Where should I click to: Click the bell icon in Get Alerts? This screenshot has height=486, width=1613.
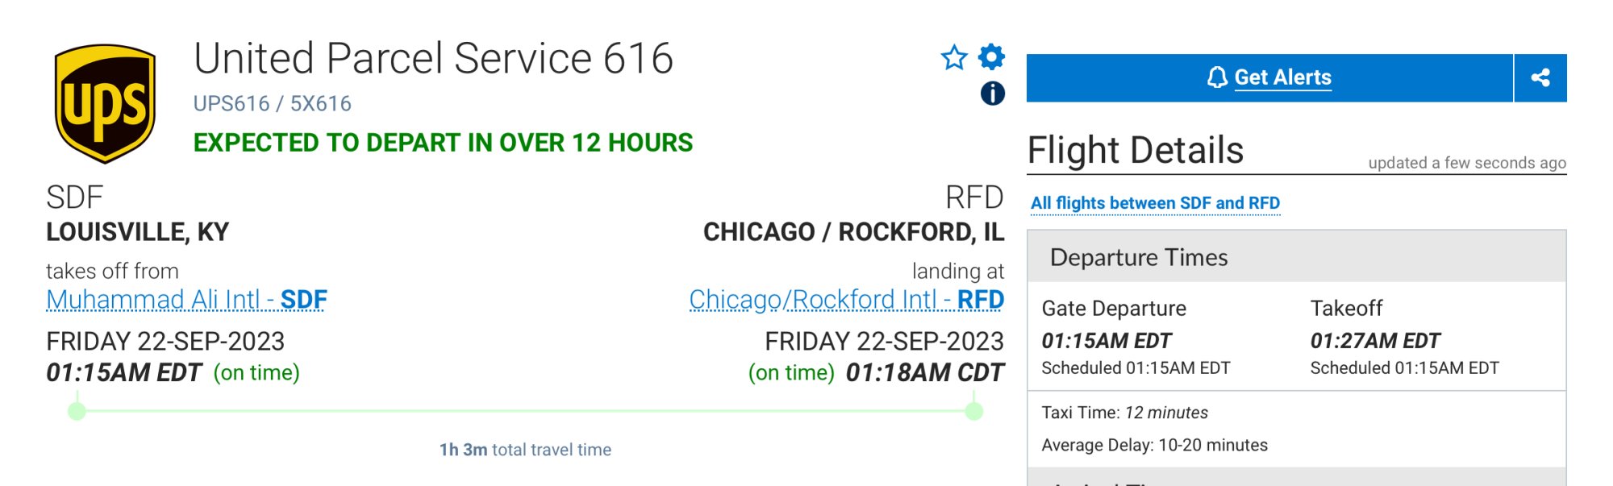point(1216,77)
